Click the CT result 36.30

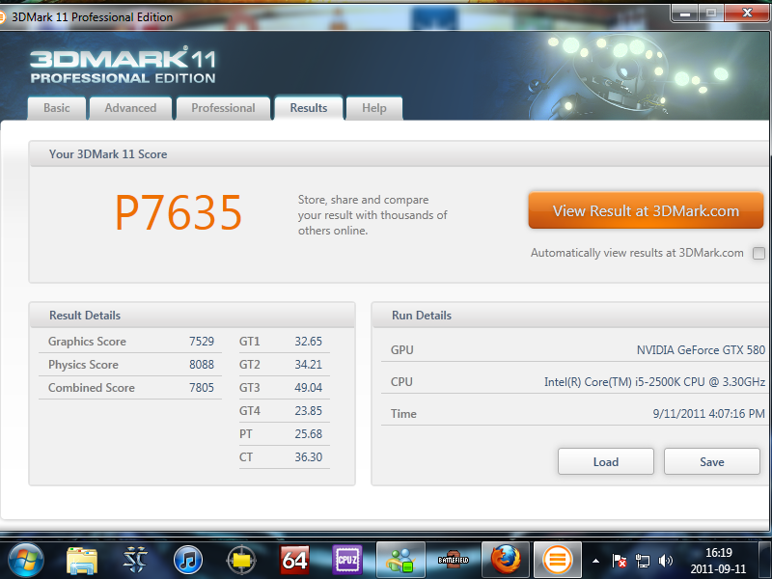point(308,456)
